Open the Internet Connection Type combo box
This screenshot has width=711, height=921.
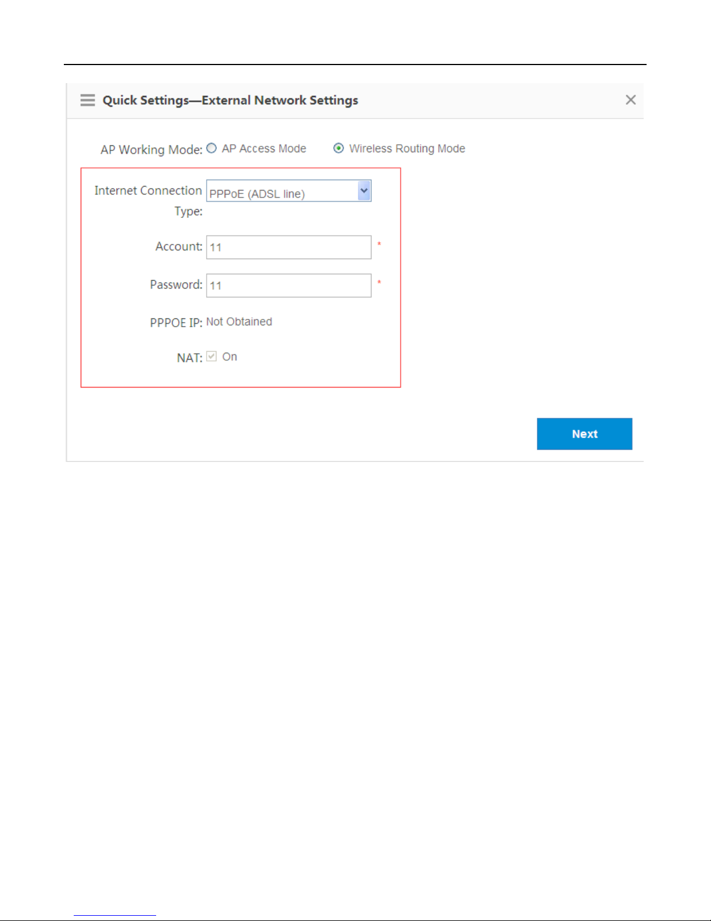coord(288,191)
